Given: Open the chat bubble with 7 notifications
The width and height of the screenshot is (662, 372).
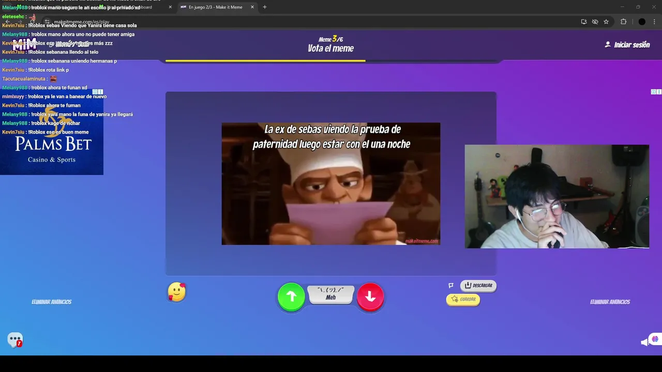Looking at the screenshot, I should point(15,339).
